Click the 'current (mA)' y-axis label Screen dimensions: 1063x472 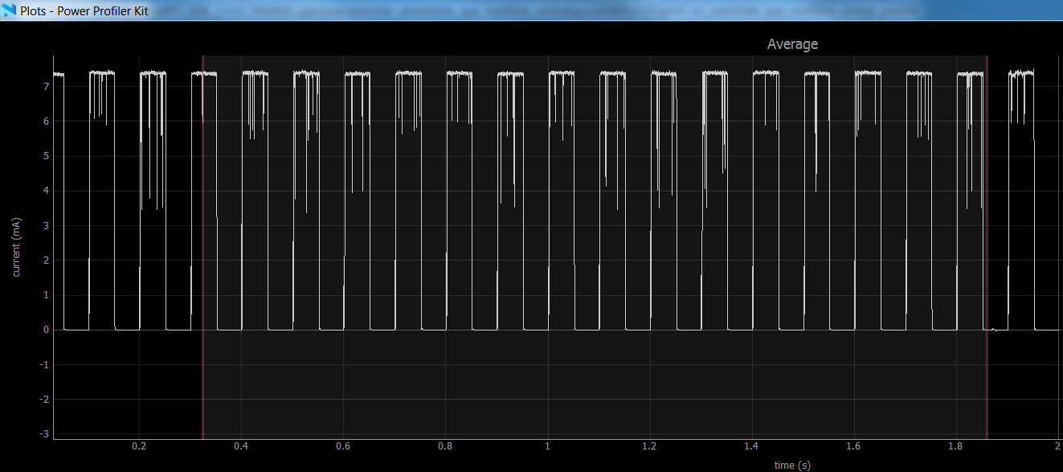click(16, 247)
